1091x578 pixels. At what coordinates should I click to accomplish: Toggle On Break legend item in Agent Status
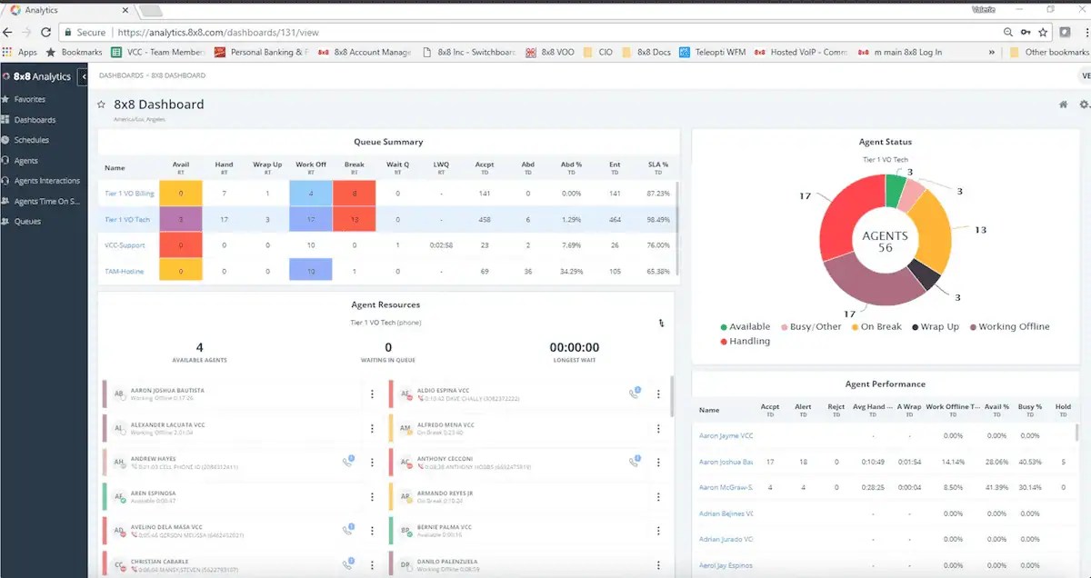click(879, 327)
